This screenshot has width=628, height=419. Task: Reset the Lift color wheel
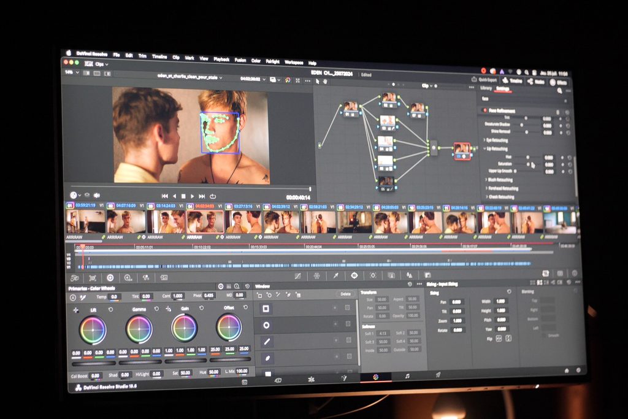click(x=110, y=310)
